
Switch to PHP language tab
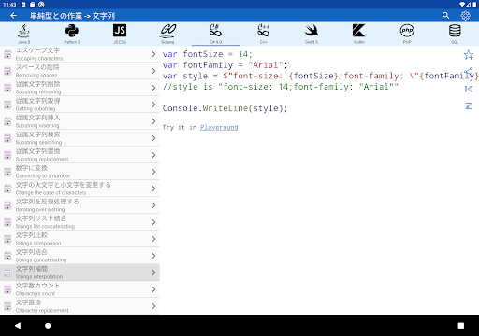tap(407, 34)
